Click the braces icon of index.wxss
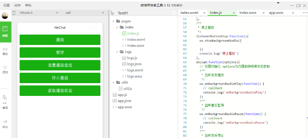Screen dimensions: 308x138 pos(124,46)
